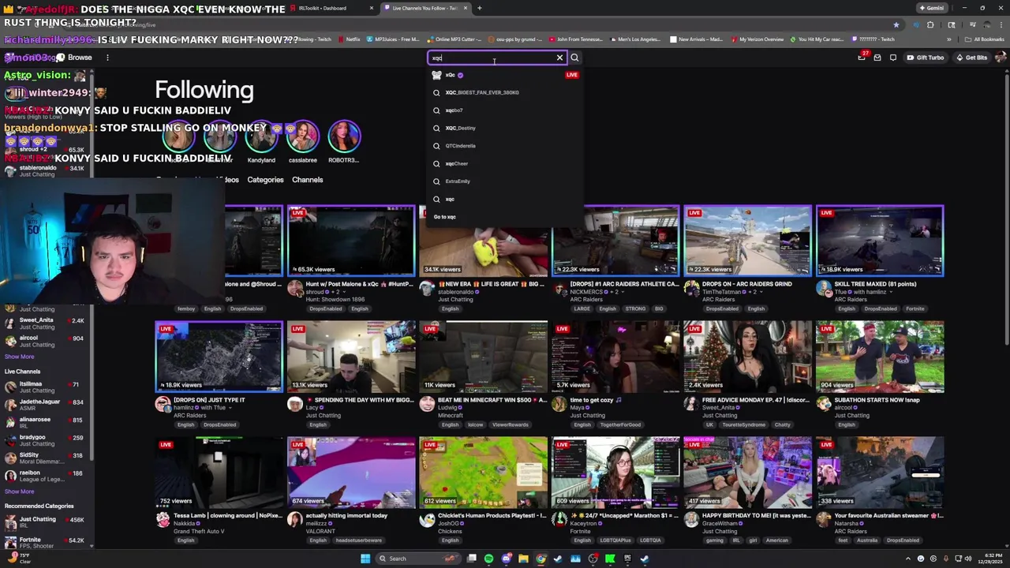Screen dimensions: 1010x568
Task: Select the xqcbo7 search suggestion
Action: [505, 110]
